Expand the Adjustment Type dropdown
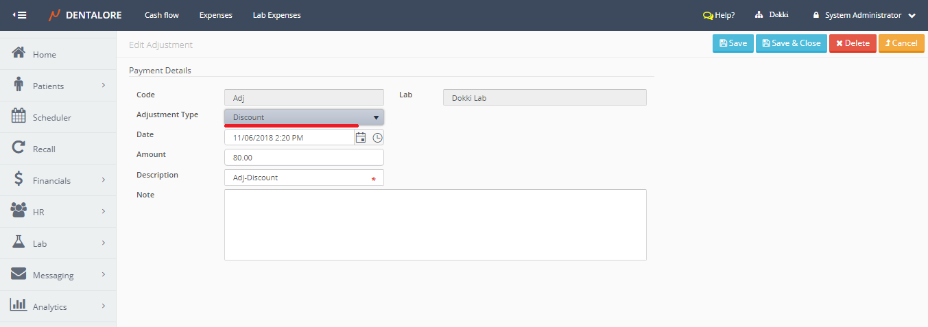 pyautogui.click(x=304, y=117)
